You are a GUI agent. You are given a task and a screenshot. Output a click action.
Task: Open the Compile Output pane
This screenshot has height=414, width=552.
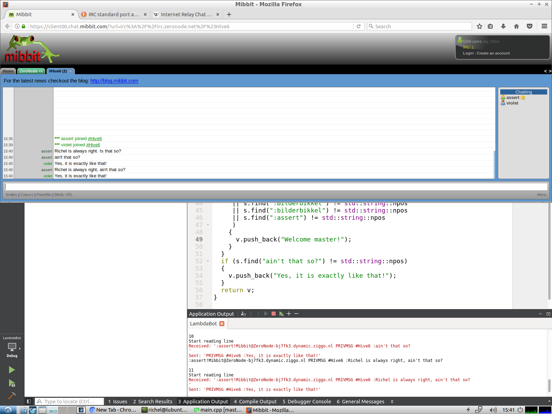(x=255, y=402)
